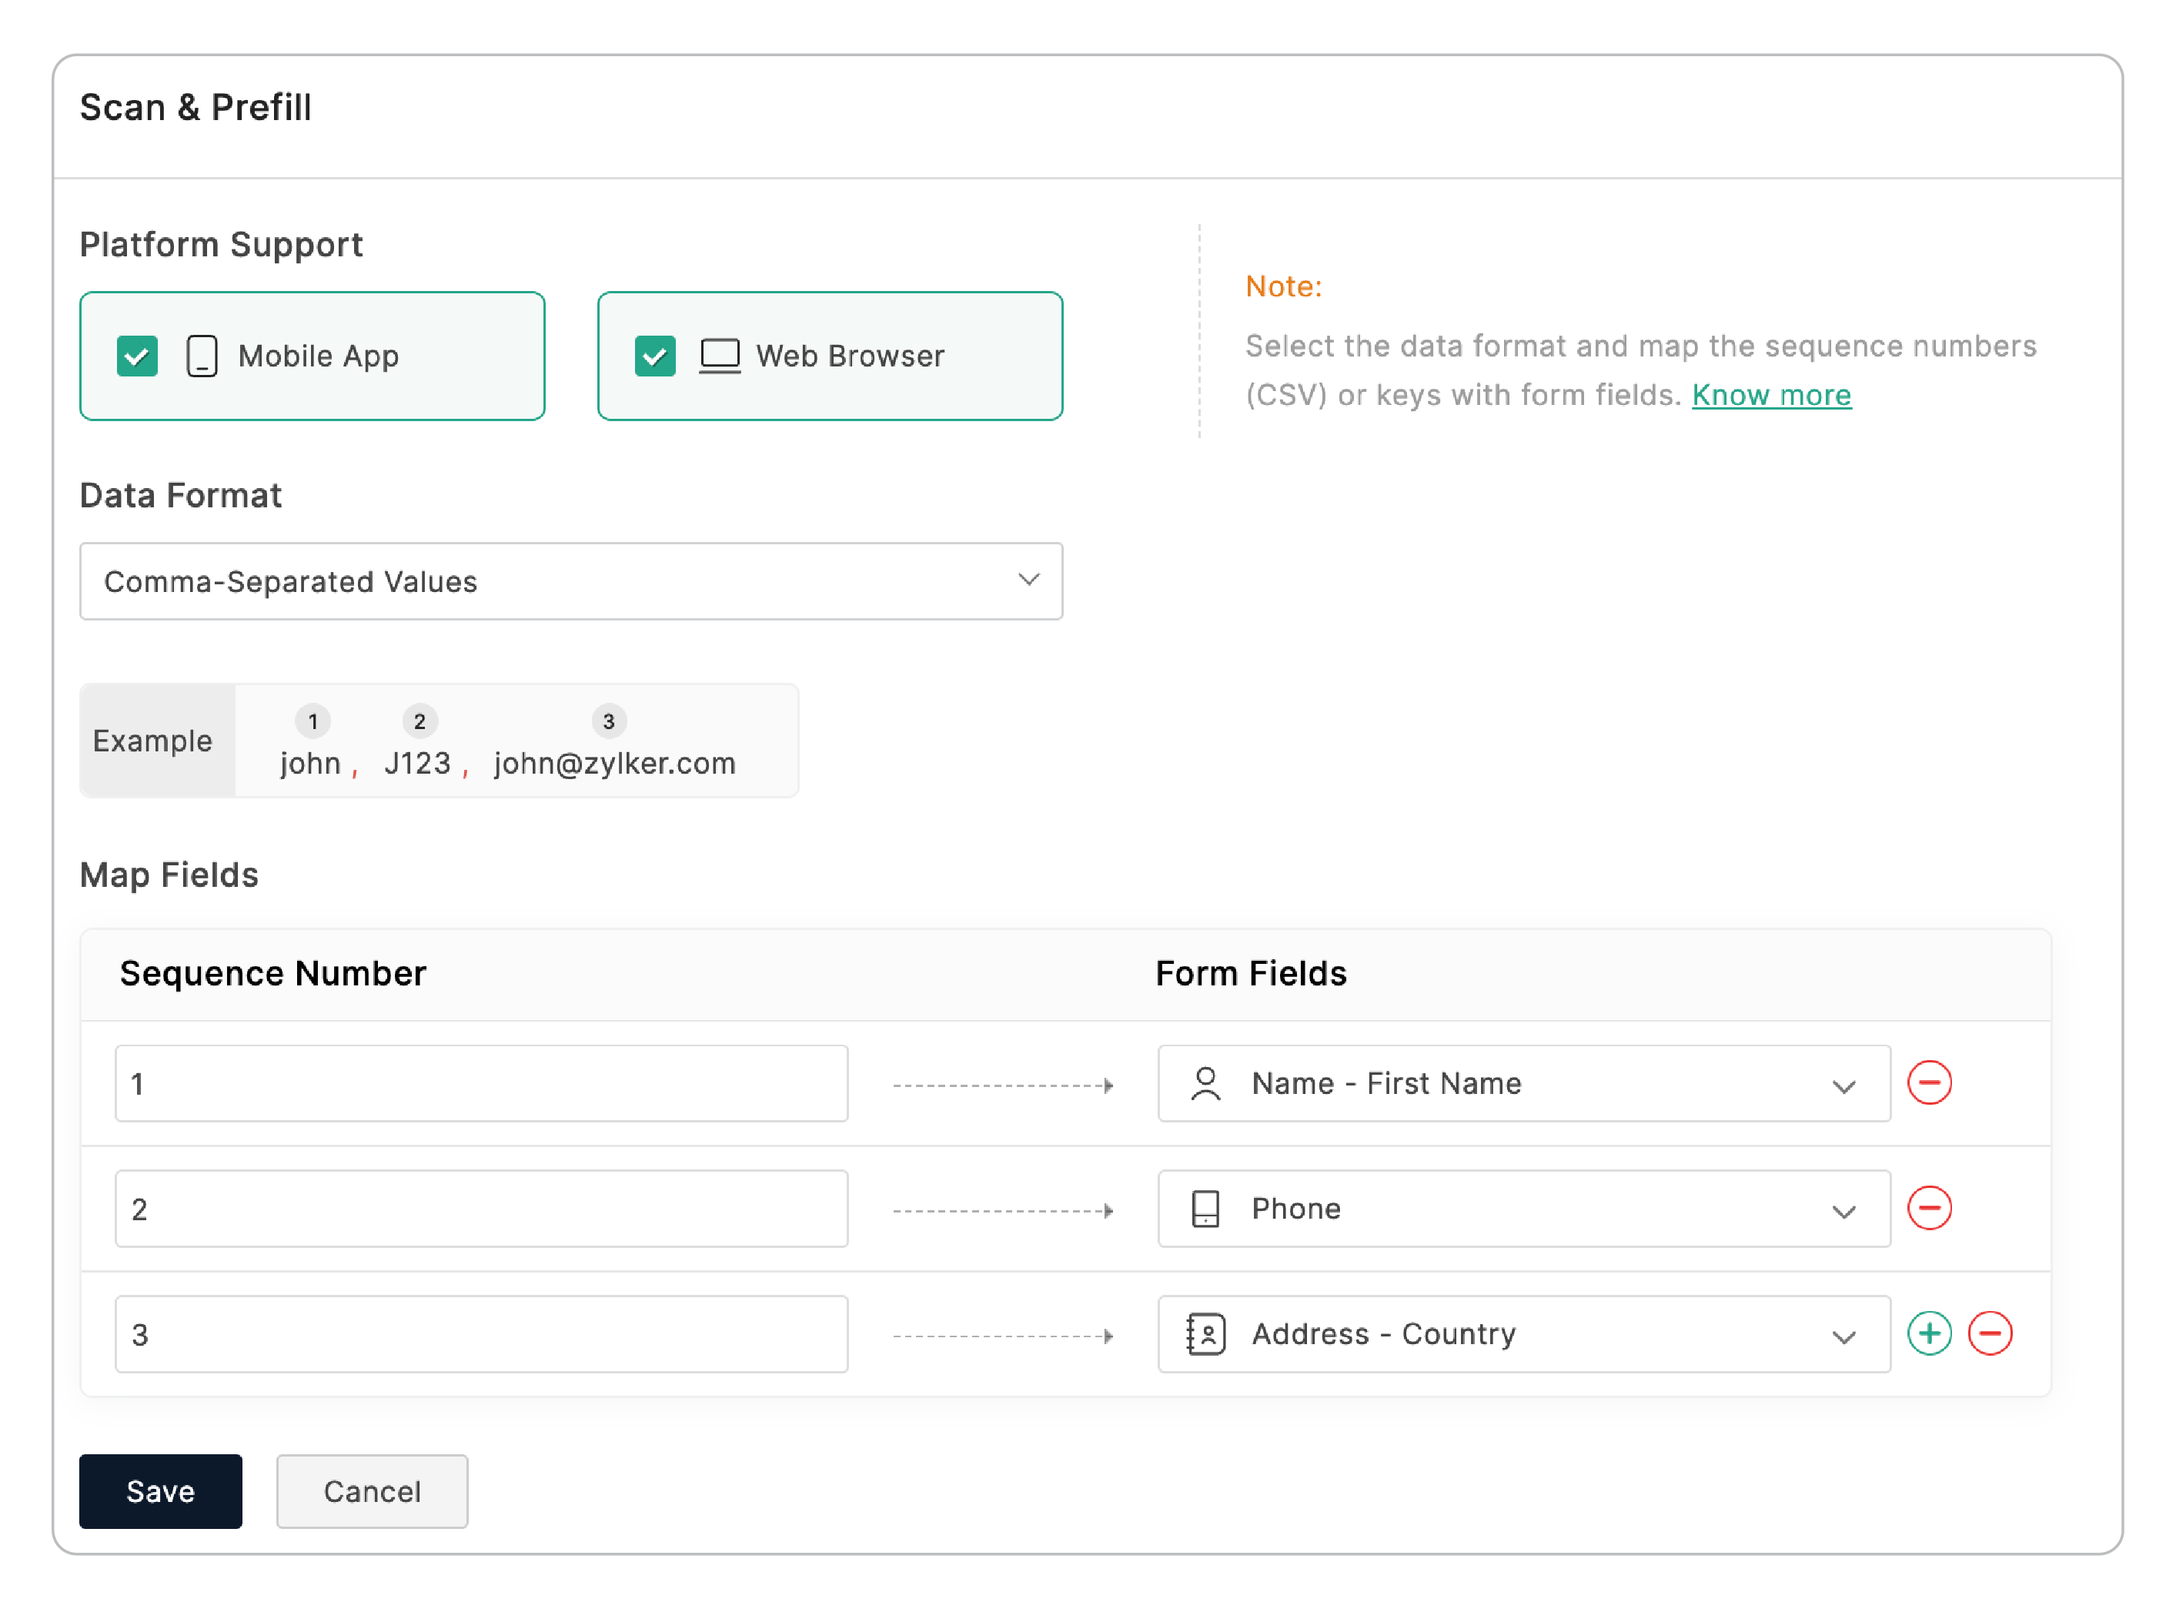Remove the Address - Country mapping row
The image size is (2176, 1609).
point(1989,1333)
